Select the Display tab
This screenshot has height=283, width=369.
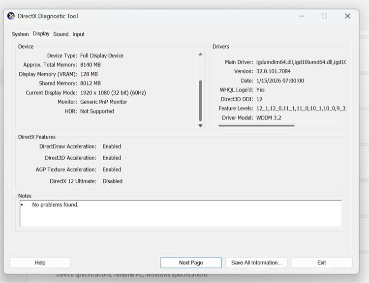coord(41,34)
